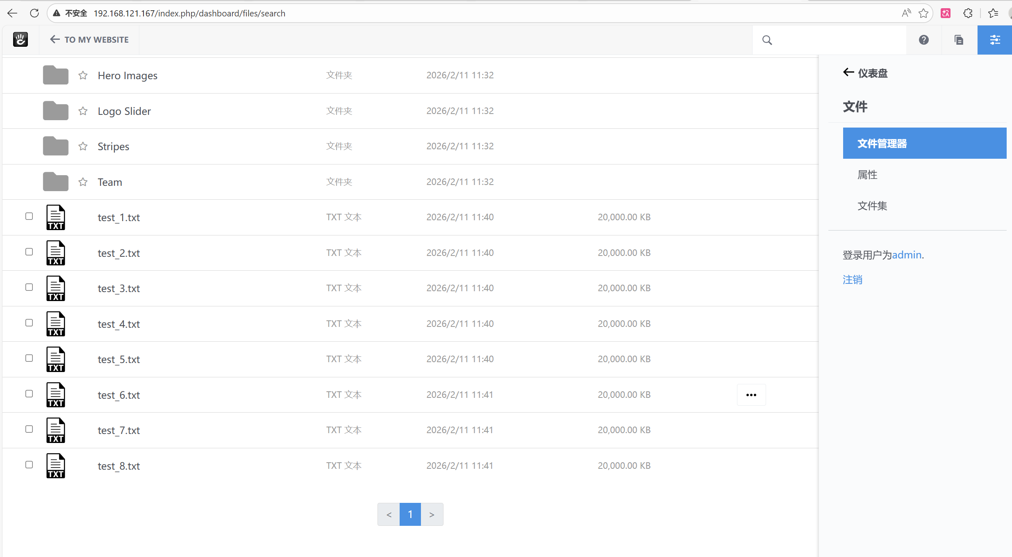
Task: Click the help question mark icon
Action: [923, 40]
